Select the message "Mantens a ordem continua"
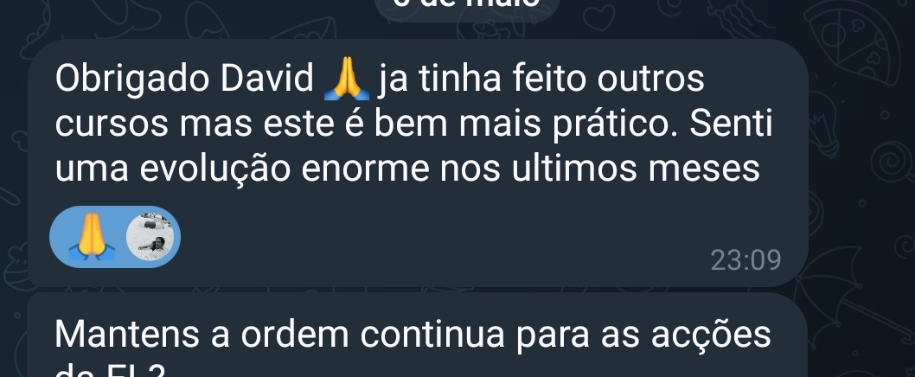The image size is (915, 377). point(418,335)
